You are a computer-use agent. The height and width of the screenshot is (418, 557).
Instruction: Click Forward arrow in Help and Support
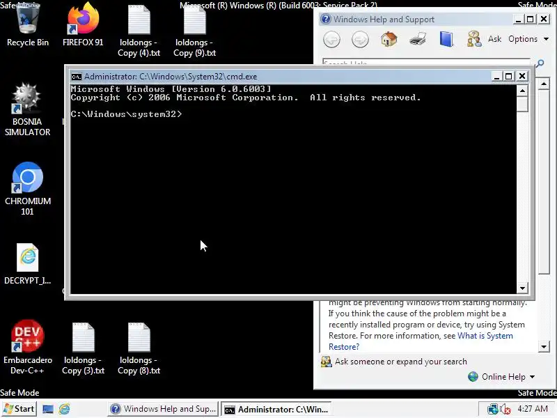coord(360,39)
